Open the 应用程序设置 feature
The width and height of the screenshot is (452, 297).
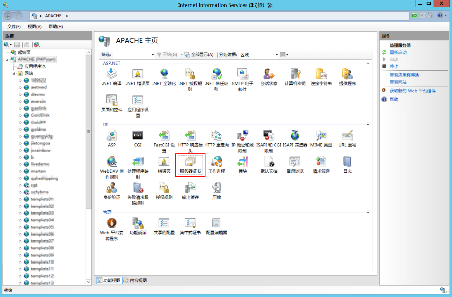138,106
